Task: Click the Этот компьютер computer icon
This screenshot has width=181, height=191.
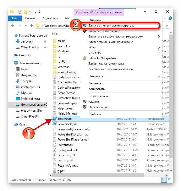Action: [x=16, y=63]
